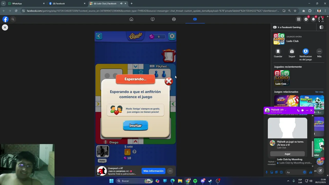This screenshot has height=185, width=329.
Task: Start video call with Flkjfaslk
Action: (x=303, y=110)
